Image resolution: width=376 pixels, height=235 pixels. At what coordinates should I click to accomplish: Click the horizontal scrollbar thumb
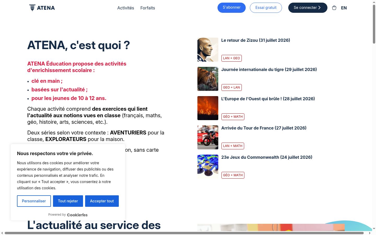(x=184, y=233)
